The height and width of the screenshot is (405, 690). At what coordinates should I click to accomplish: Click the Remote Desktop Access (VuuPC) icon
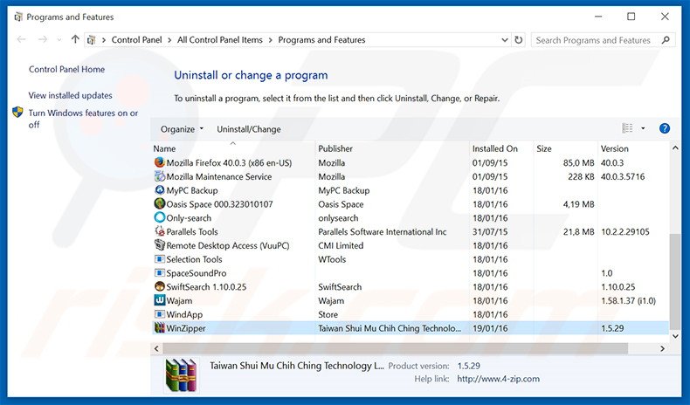click(x=159, y=245)
